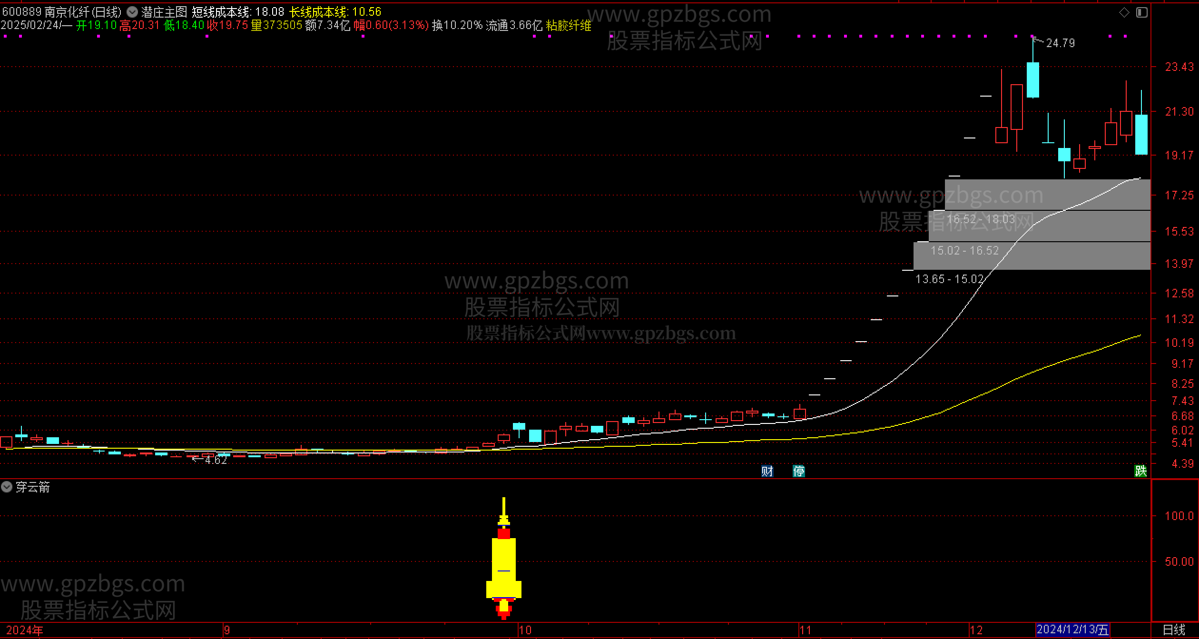The image size is (1199, 639).
Task: Click the 4.62 low price label
Action: click(216, 460)
